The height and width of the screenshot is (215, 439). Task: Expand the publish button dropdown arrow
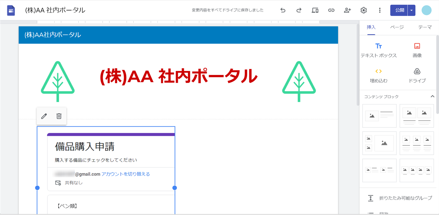click(x=412, y=10)
